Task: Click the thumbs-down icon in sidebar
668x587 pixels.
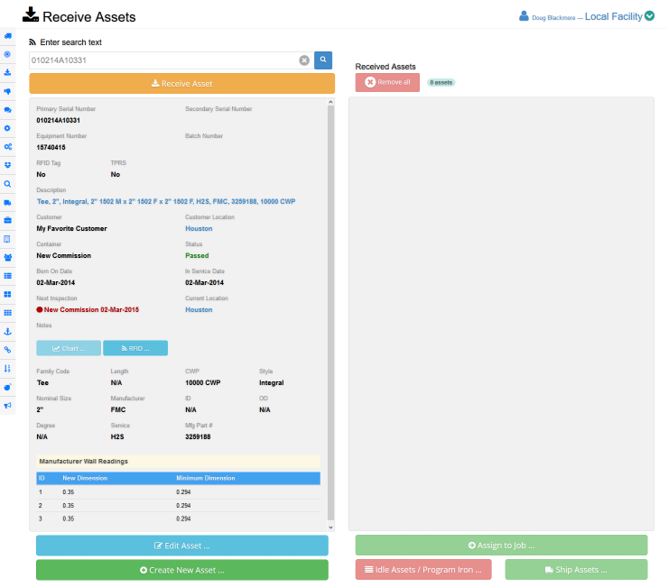Action: (8, 91)
